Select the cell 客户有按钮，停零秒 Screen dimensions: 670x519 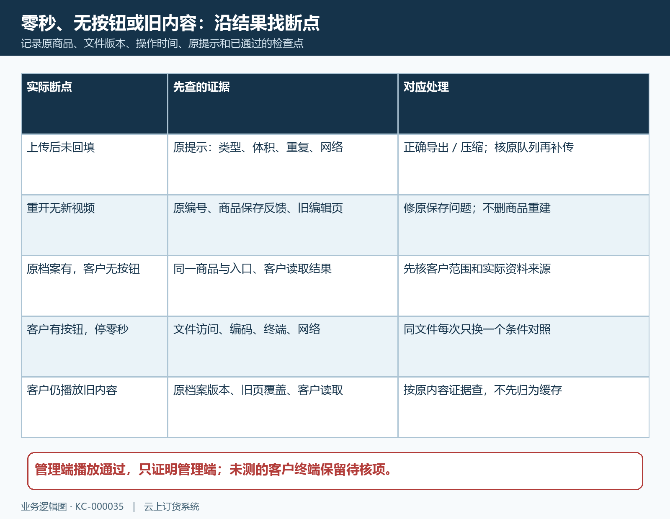coord(95,347)
